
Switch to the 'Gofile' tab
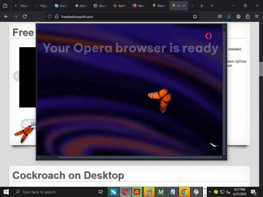tap(81, 6)
